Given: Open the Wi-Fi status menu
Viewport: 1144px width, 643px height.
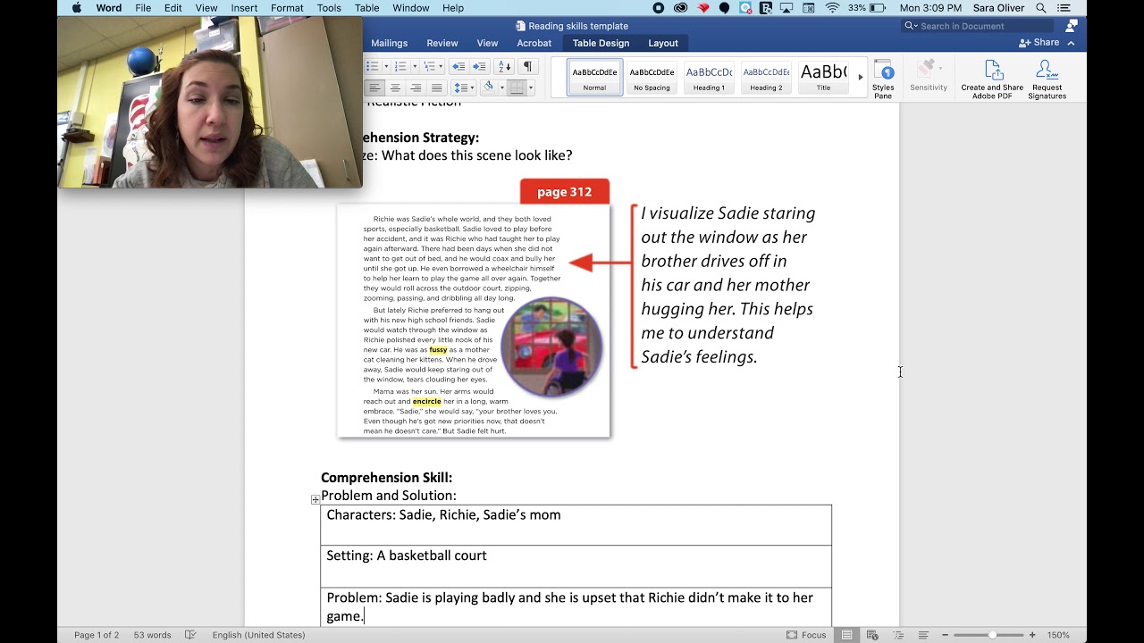Looking at the screenshot, I should 832,8.
